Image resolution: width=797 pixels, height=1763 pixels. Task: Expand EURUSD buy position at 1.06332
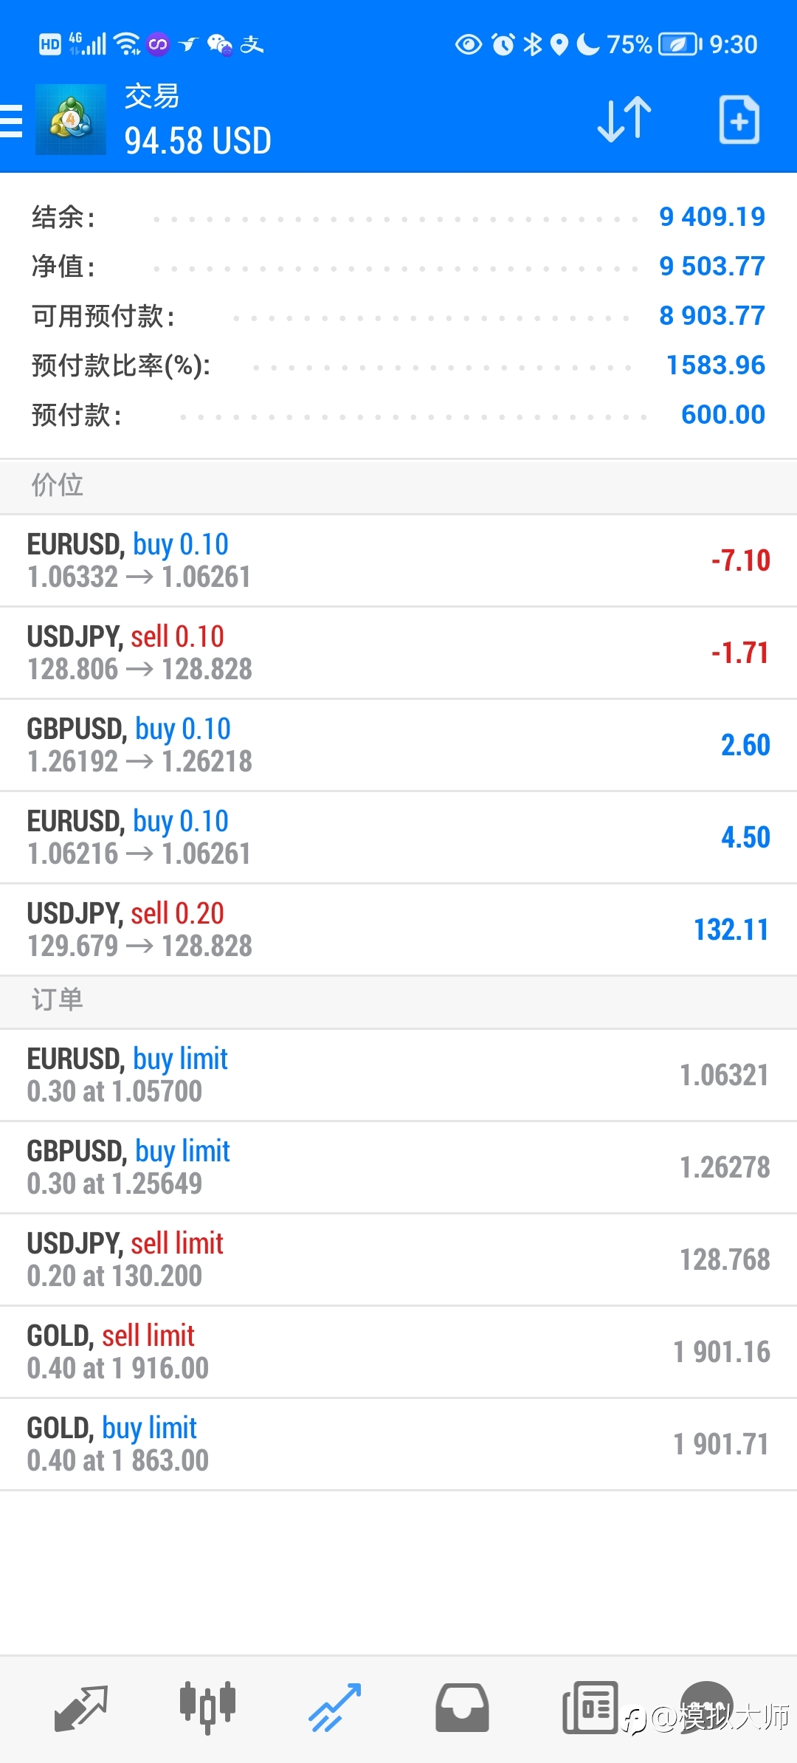tap(398, 561)
